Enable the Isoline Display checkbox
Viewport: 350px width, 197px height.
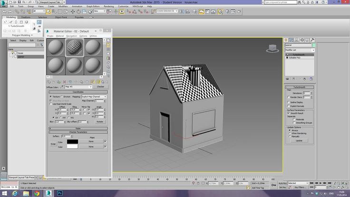(x=289, y=101)
